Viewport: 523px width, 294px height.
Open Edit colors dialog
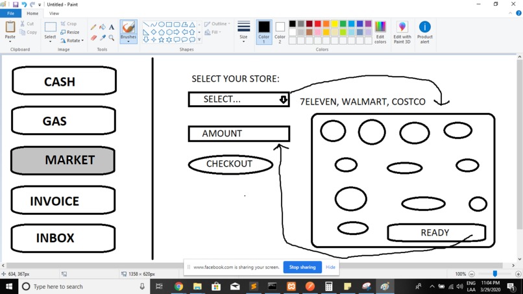(380, 32)
